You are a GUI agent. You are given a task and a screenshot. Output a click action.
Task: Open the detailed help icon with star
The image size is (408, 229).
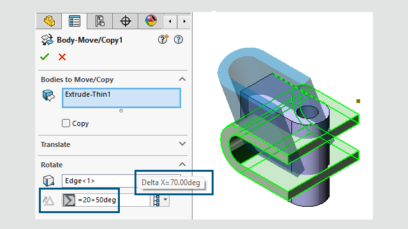pyautogui.click(x=163, y=39)
